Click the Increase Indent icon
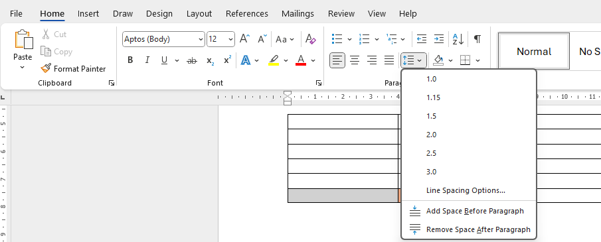 (438, 39)
